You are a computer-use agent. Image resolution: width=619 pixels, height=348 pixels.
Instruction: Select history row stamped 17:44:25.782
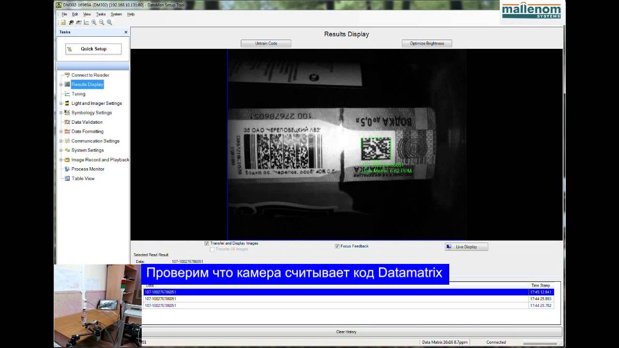tap(349, 305)
